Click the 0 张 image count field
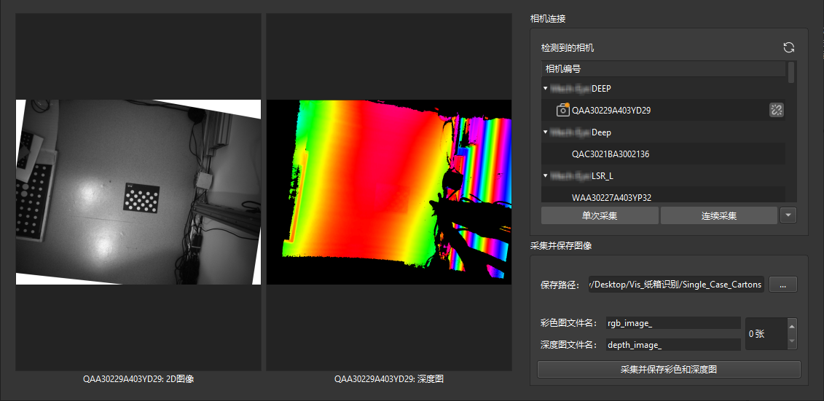 [766, 334]
